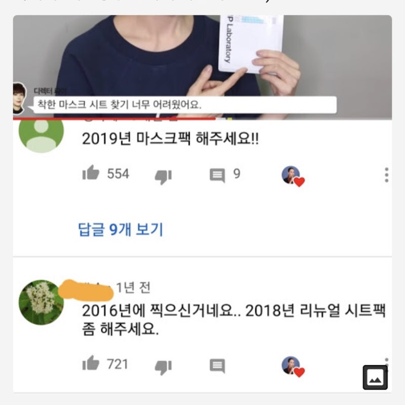Open the flower avatar profile
The image size is (405, 405).
click(42, 302)
